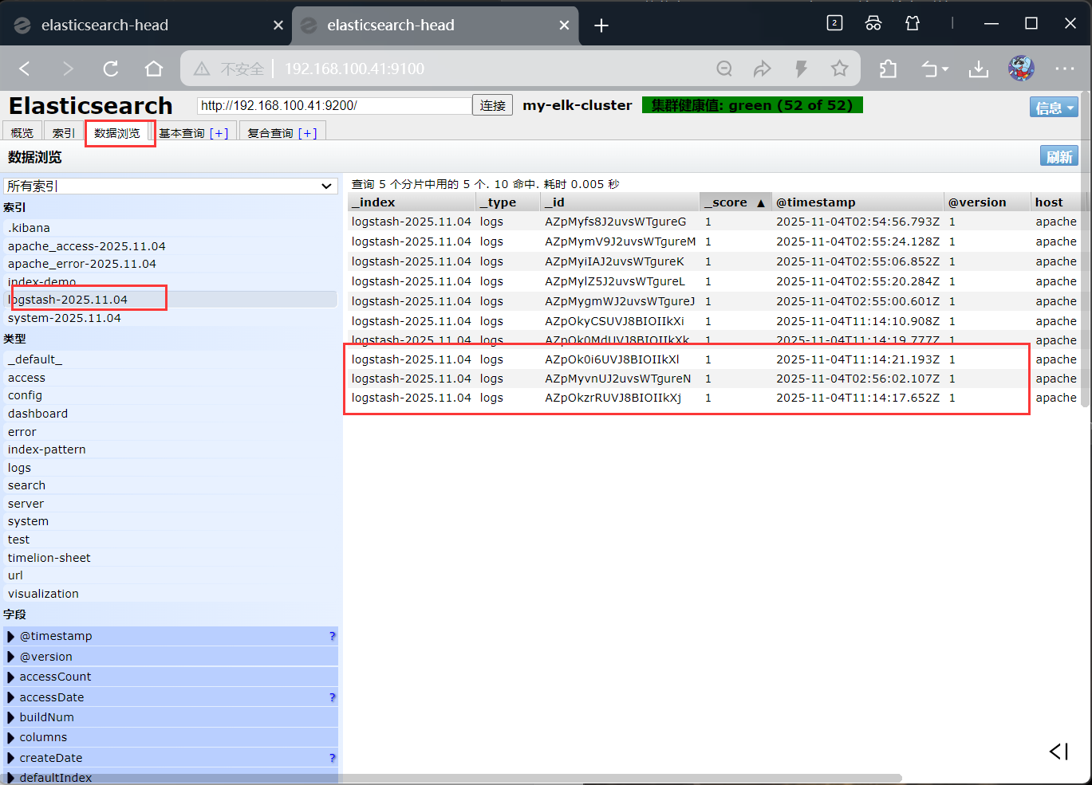Open the browser home page
Screen dimensions: 1092x785
click(154, 69)
